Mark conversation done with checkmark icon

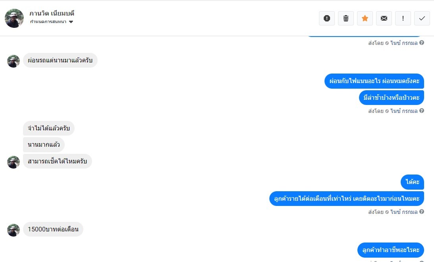pos(422,18)
